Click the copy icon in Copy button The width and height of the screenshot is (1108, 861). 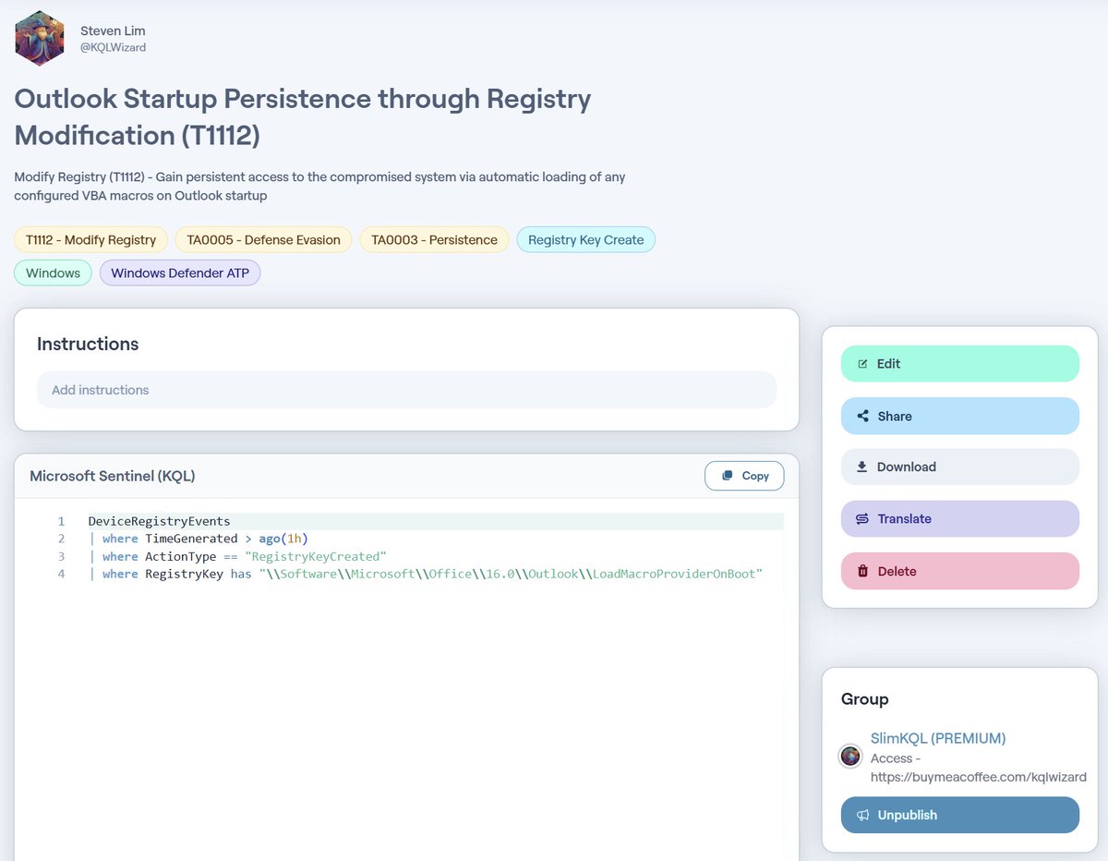pyautogui.click(x=728, y=476)
